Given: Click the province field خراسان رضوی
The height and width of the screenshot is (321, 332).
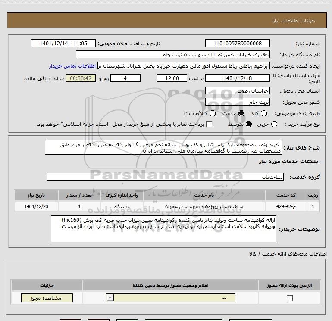Looking at the screenshot, I should 237,91.
